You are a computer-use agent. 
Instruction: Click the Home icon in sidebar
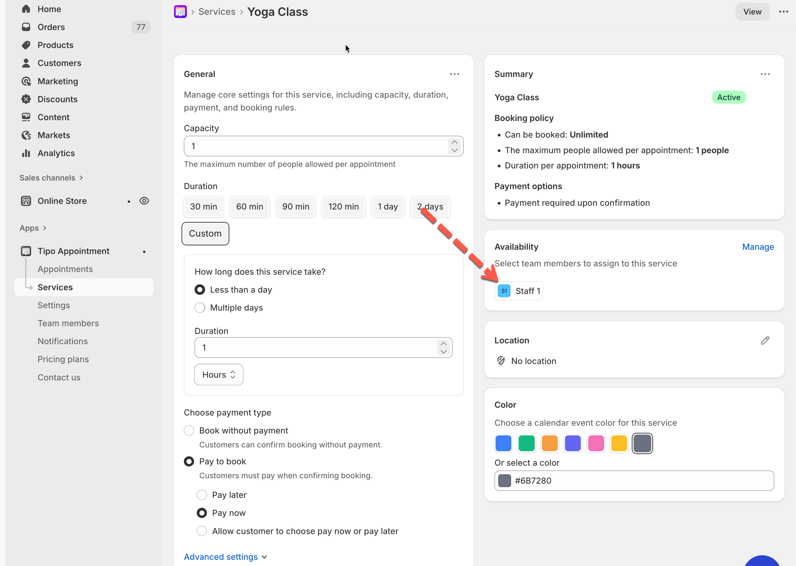(26, 9)
